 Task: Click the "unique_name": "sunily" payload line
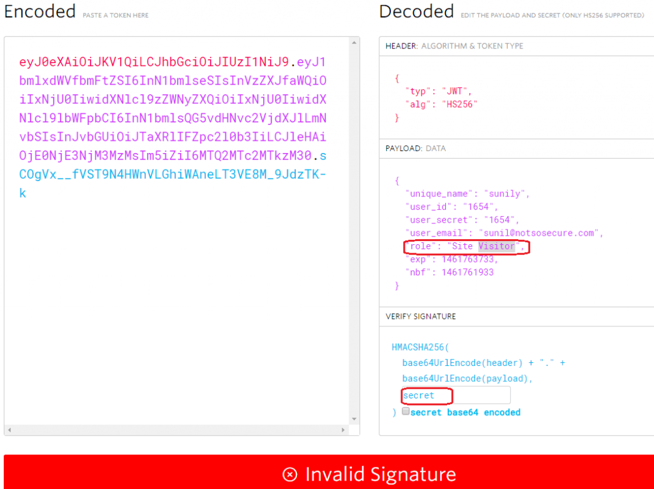tap(467, 194)
